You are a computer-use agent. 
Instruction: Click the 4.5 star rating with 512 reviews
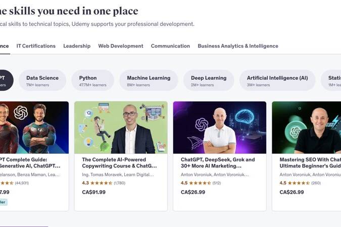201,183
